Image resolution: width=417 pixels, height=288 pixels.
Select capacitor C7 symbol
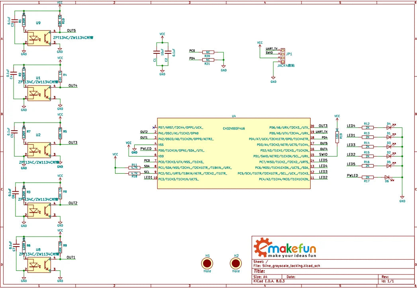pyautogui.click(x=16, y=246)
